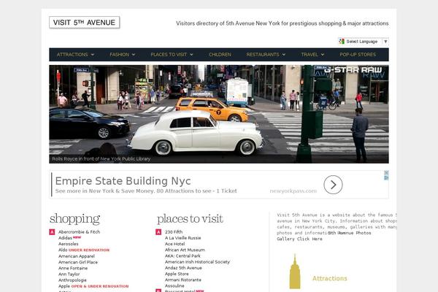Open the African Art Museum link
Image resolution: width=438 pixels, height=292 pixels.
[x=185, y=250]
